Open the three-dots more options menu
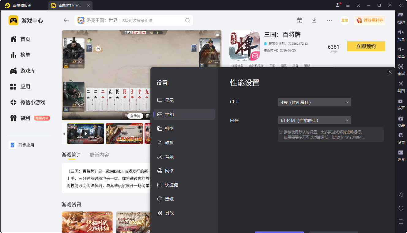The width and height of the screenshot is (407, 233). click(329, 20)
